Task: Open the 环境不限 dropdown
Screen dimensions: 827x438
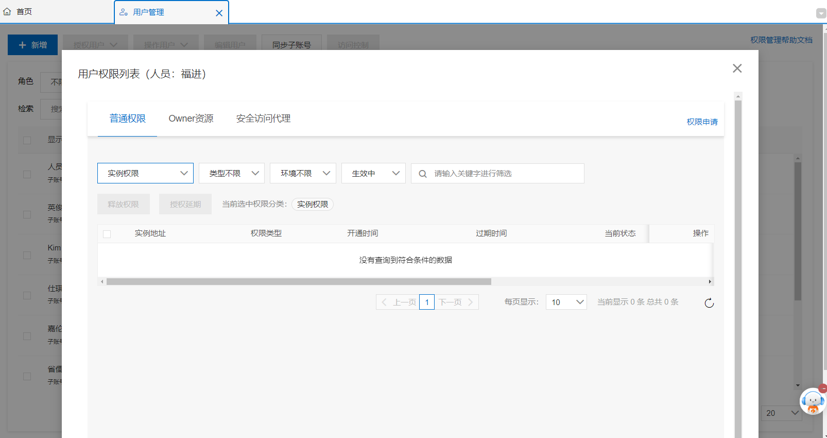Action: [303, 173]
